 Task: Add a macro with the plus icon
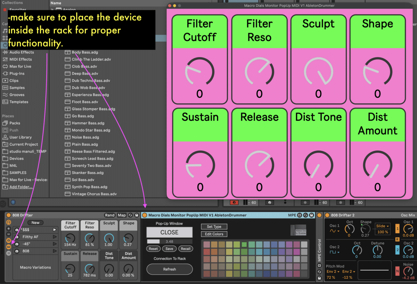[9, 229]
